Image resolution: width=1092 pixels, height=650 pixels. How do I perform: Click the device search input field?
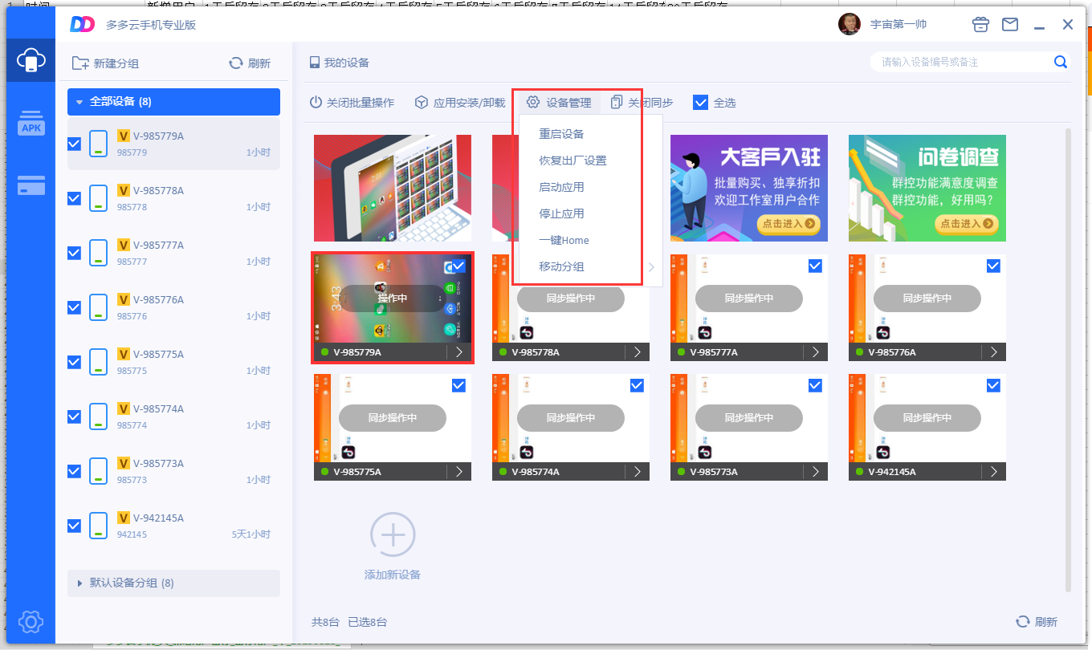[x=962, y=62]
